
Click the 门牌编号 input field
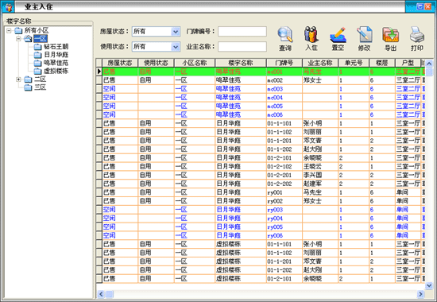tap(242, 32)
